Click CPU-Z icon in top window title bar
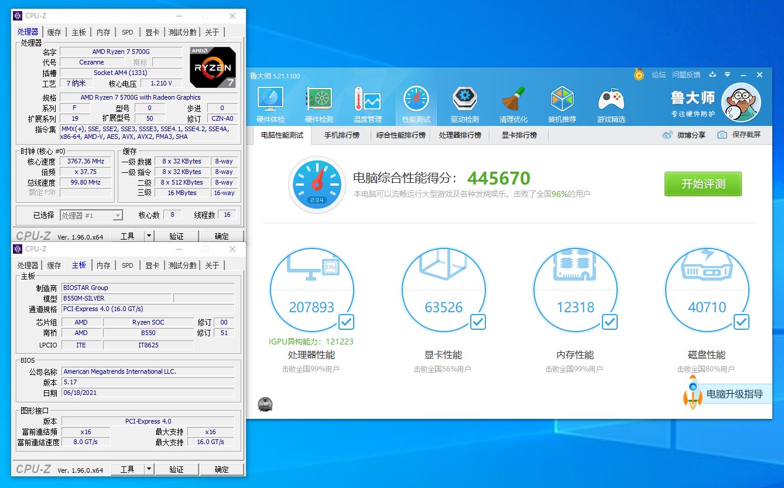The width and height of the screenshot is (784, 488). [18, 16]
